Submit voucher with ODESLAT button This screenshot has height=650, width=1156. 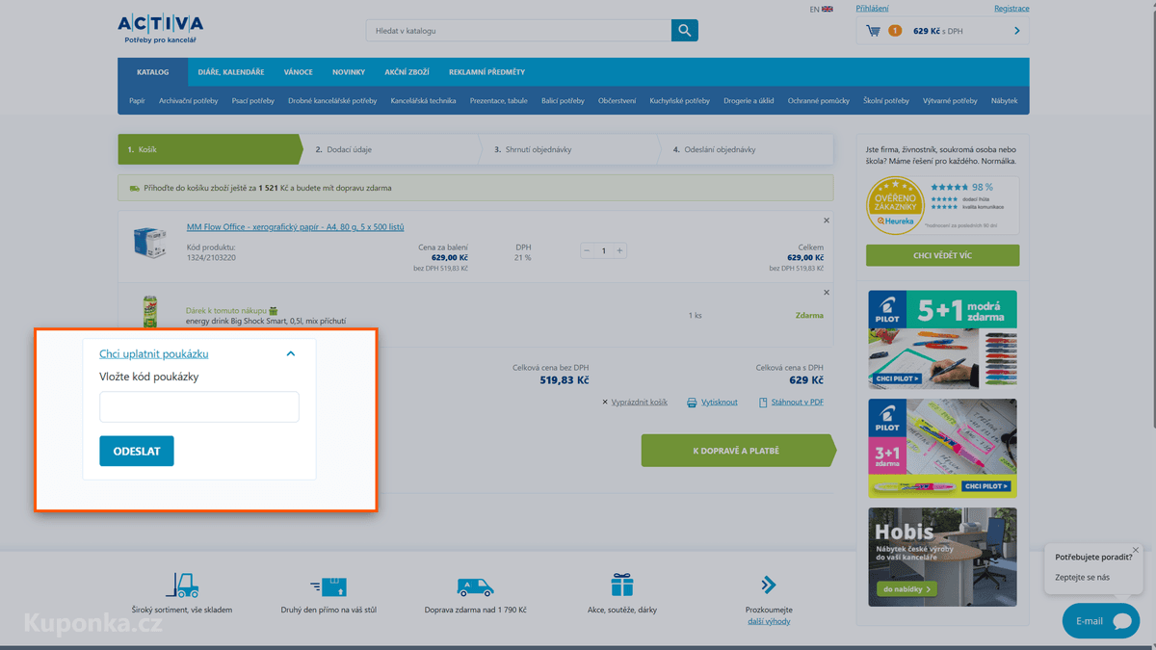pyautogui.click(x=137, y=451)
